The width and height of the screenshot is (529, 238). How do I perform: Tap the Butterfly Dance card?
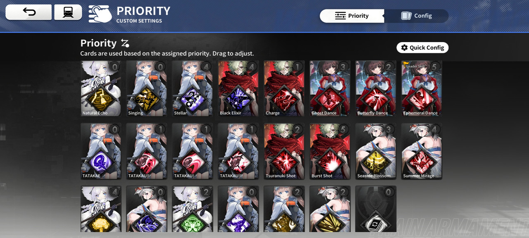click(376, 88)
